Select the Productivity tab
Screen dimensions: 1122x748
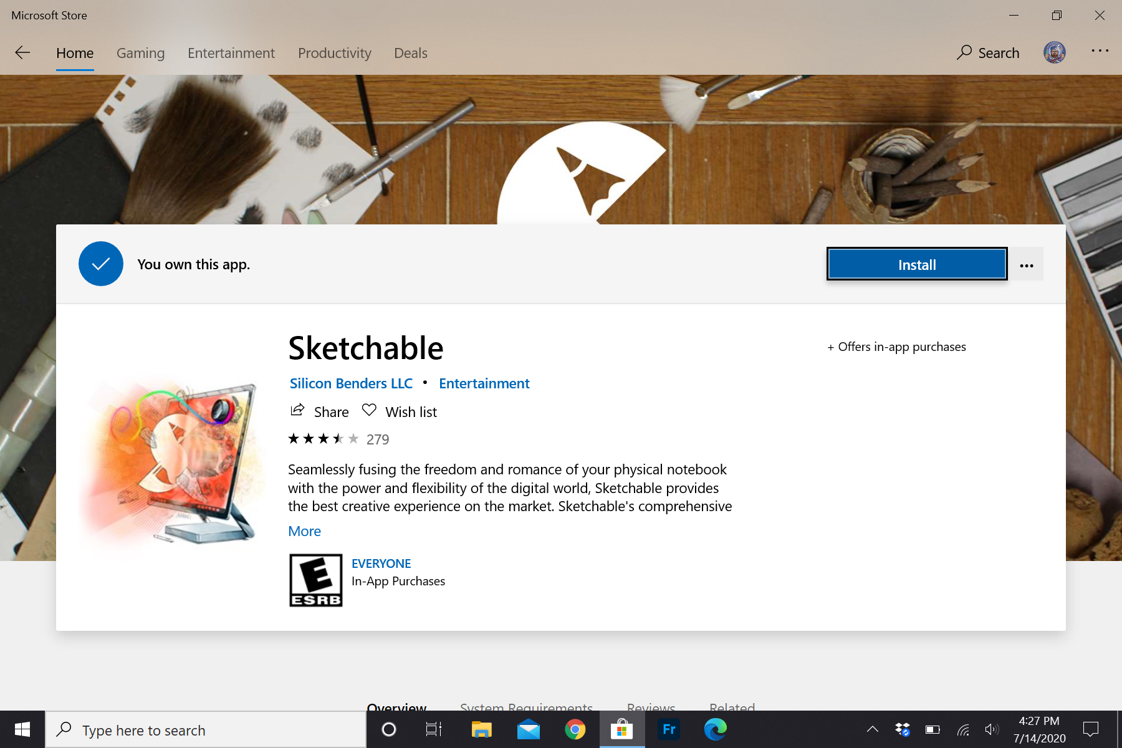click(x=335, y=53)
